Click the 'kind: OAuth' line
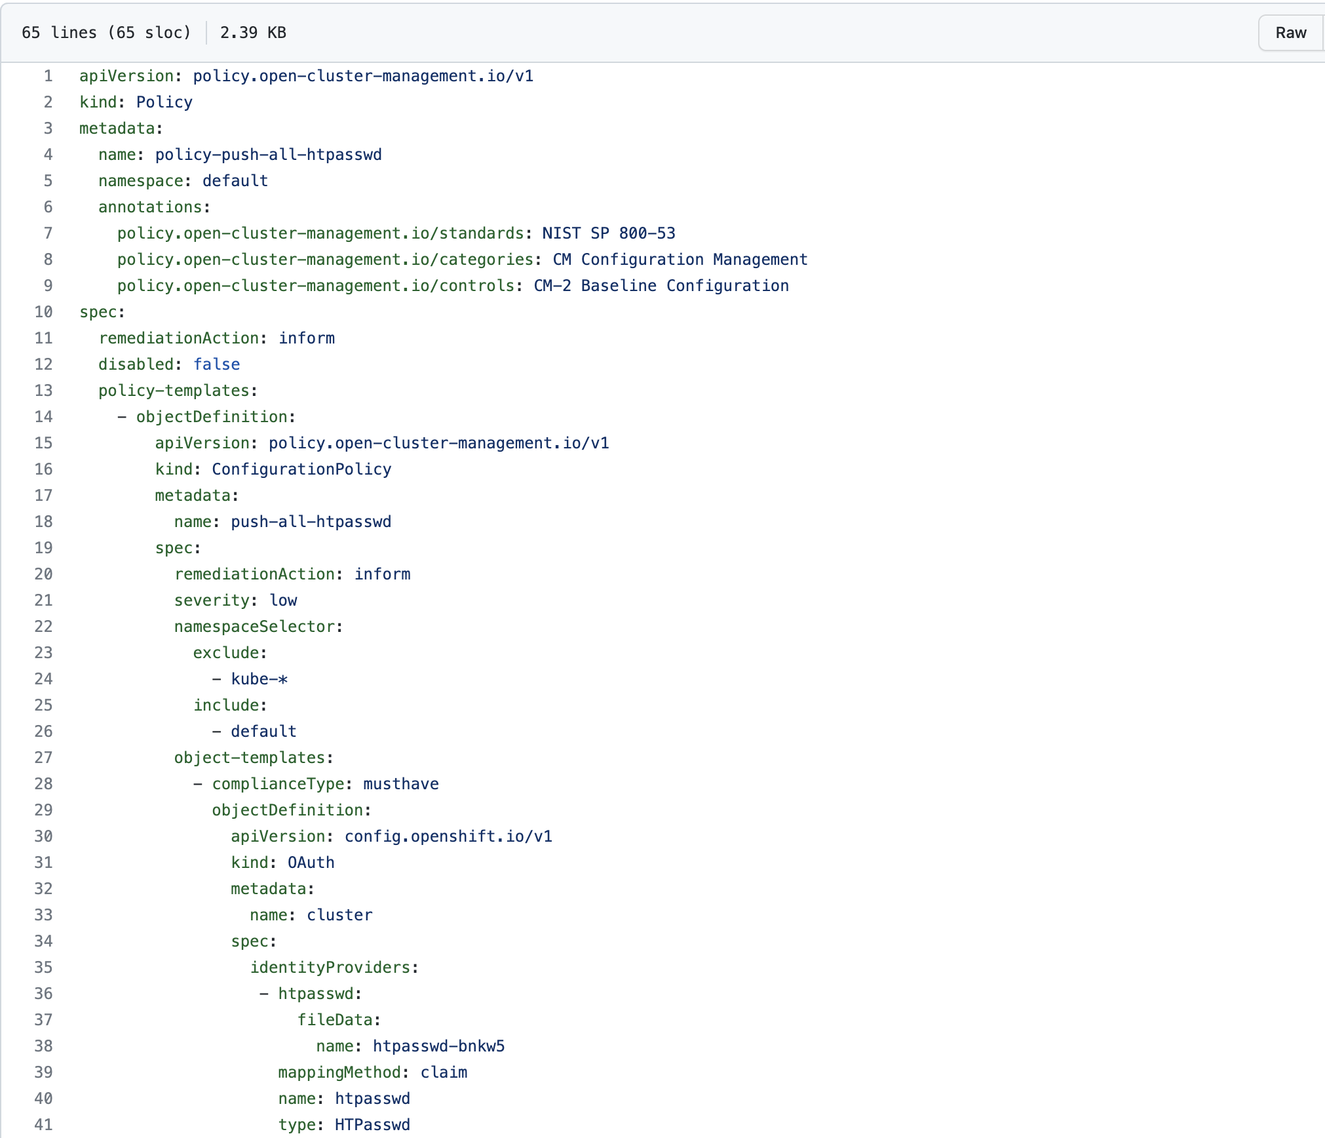 click(x=282, y=863)
